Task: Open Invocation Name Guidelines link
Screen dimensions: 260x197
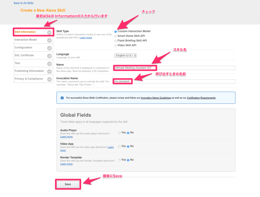Action: [156, 98]
